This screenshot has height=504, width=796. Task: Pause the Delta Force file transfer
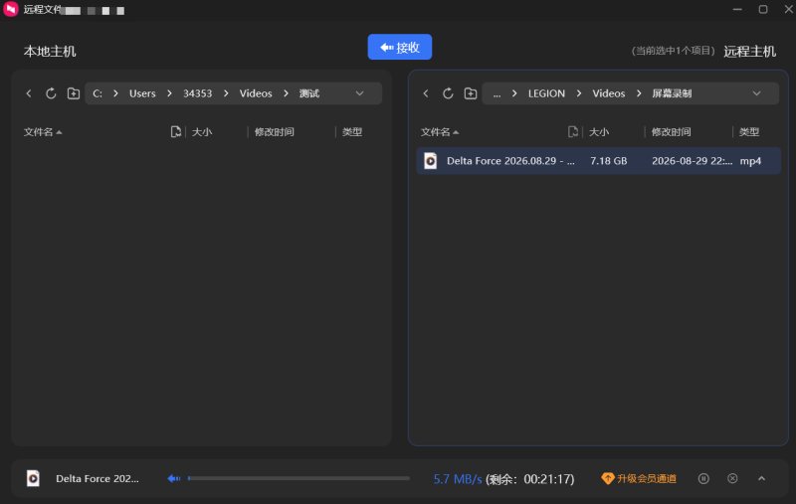click(x=703, y=478)
